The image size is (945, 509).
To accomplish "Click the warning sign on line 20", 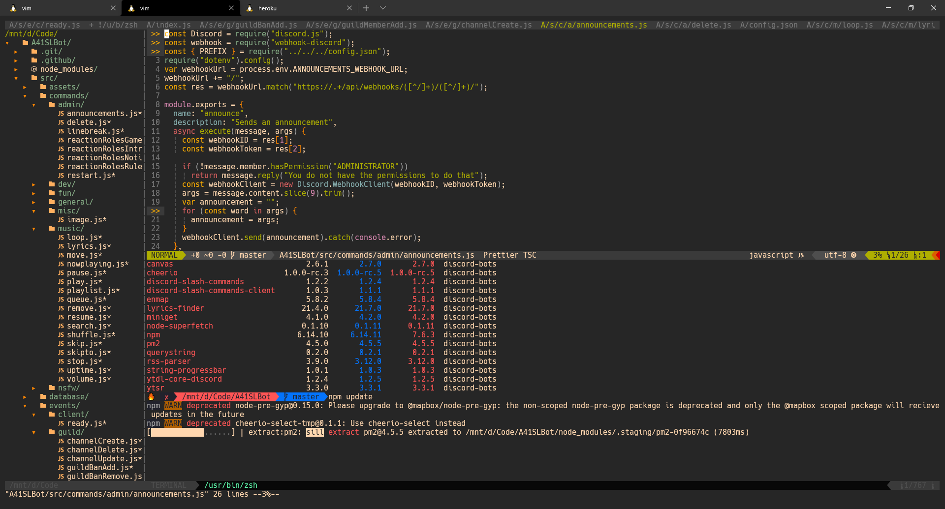I will (x=156, y=211).
